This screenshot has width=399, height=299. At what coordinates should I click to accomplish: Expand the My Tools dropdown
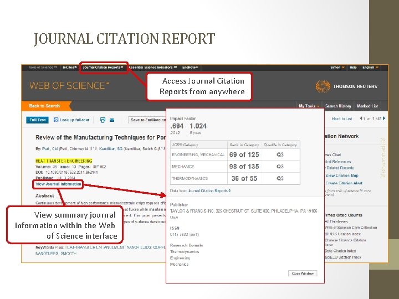click(309, 106)
